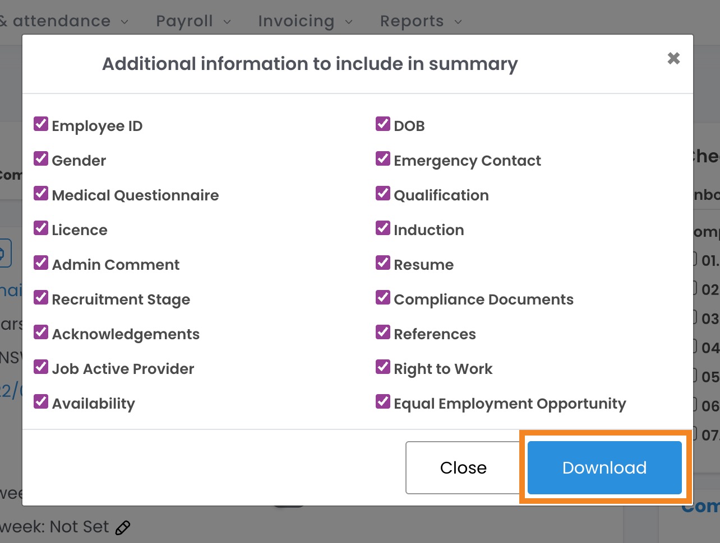This screenshot has width=720, height=543.
Task: Click the pencil icon beside Not Set
Action: tap(123, 527)
